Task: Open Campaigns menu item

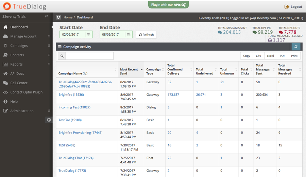Action: (x=19, y=46)
